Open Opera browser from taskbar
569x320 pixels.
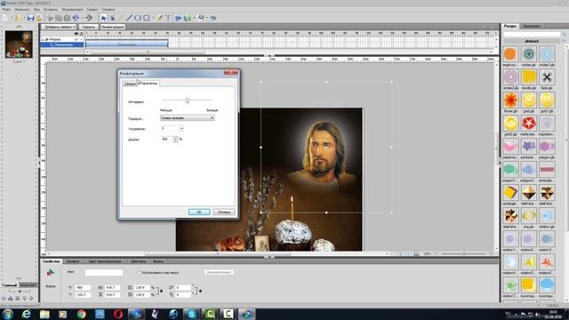(118, 314)
